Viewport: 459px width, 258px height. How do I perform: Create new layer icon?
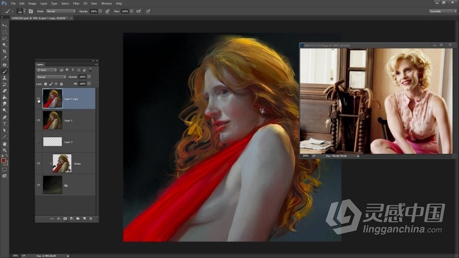tap(84, 218)
